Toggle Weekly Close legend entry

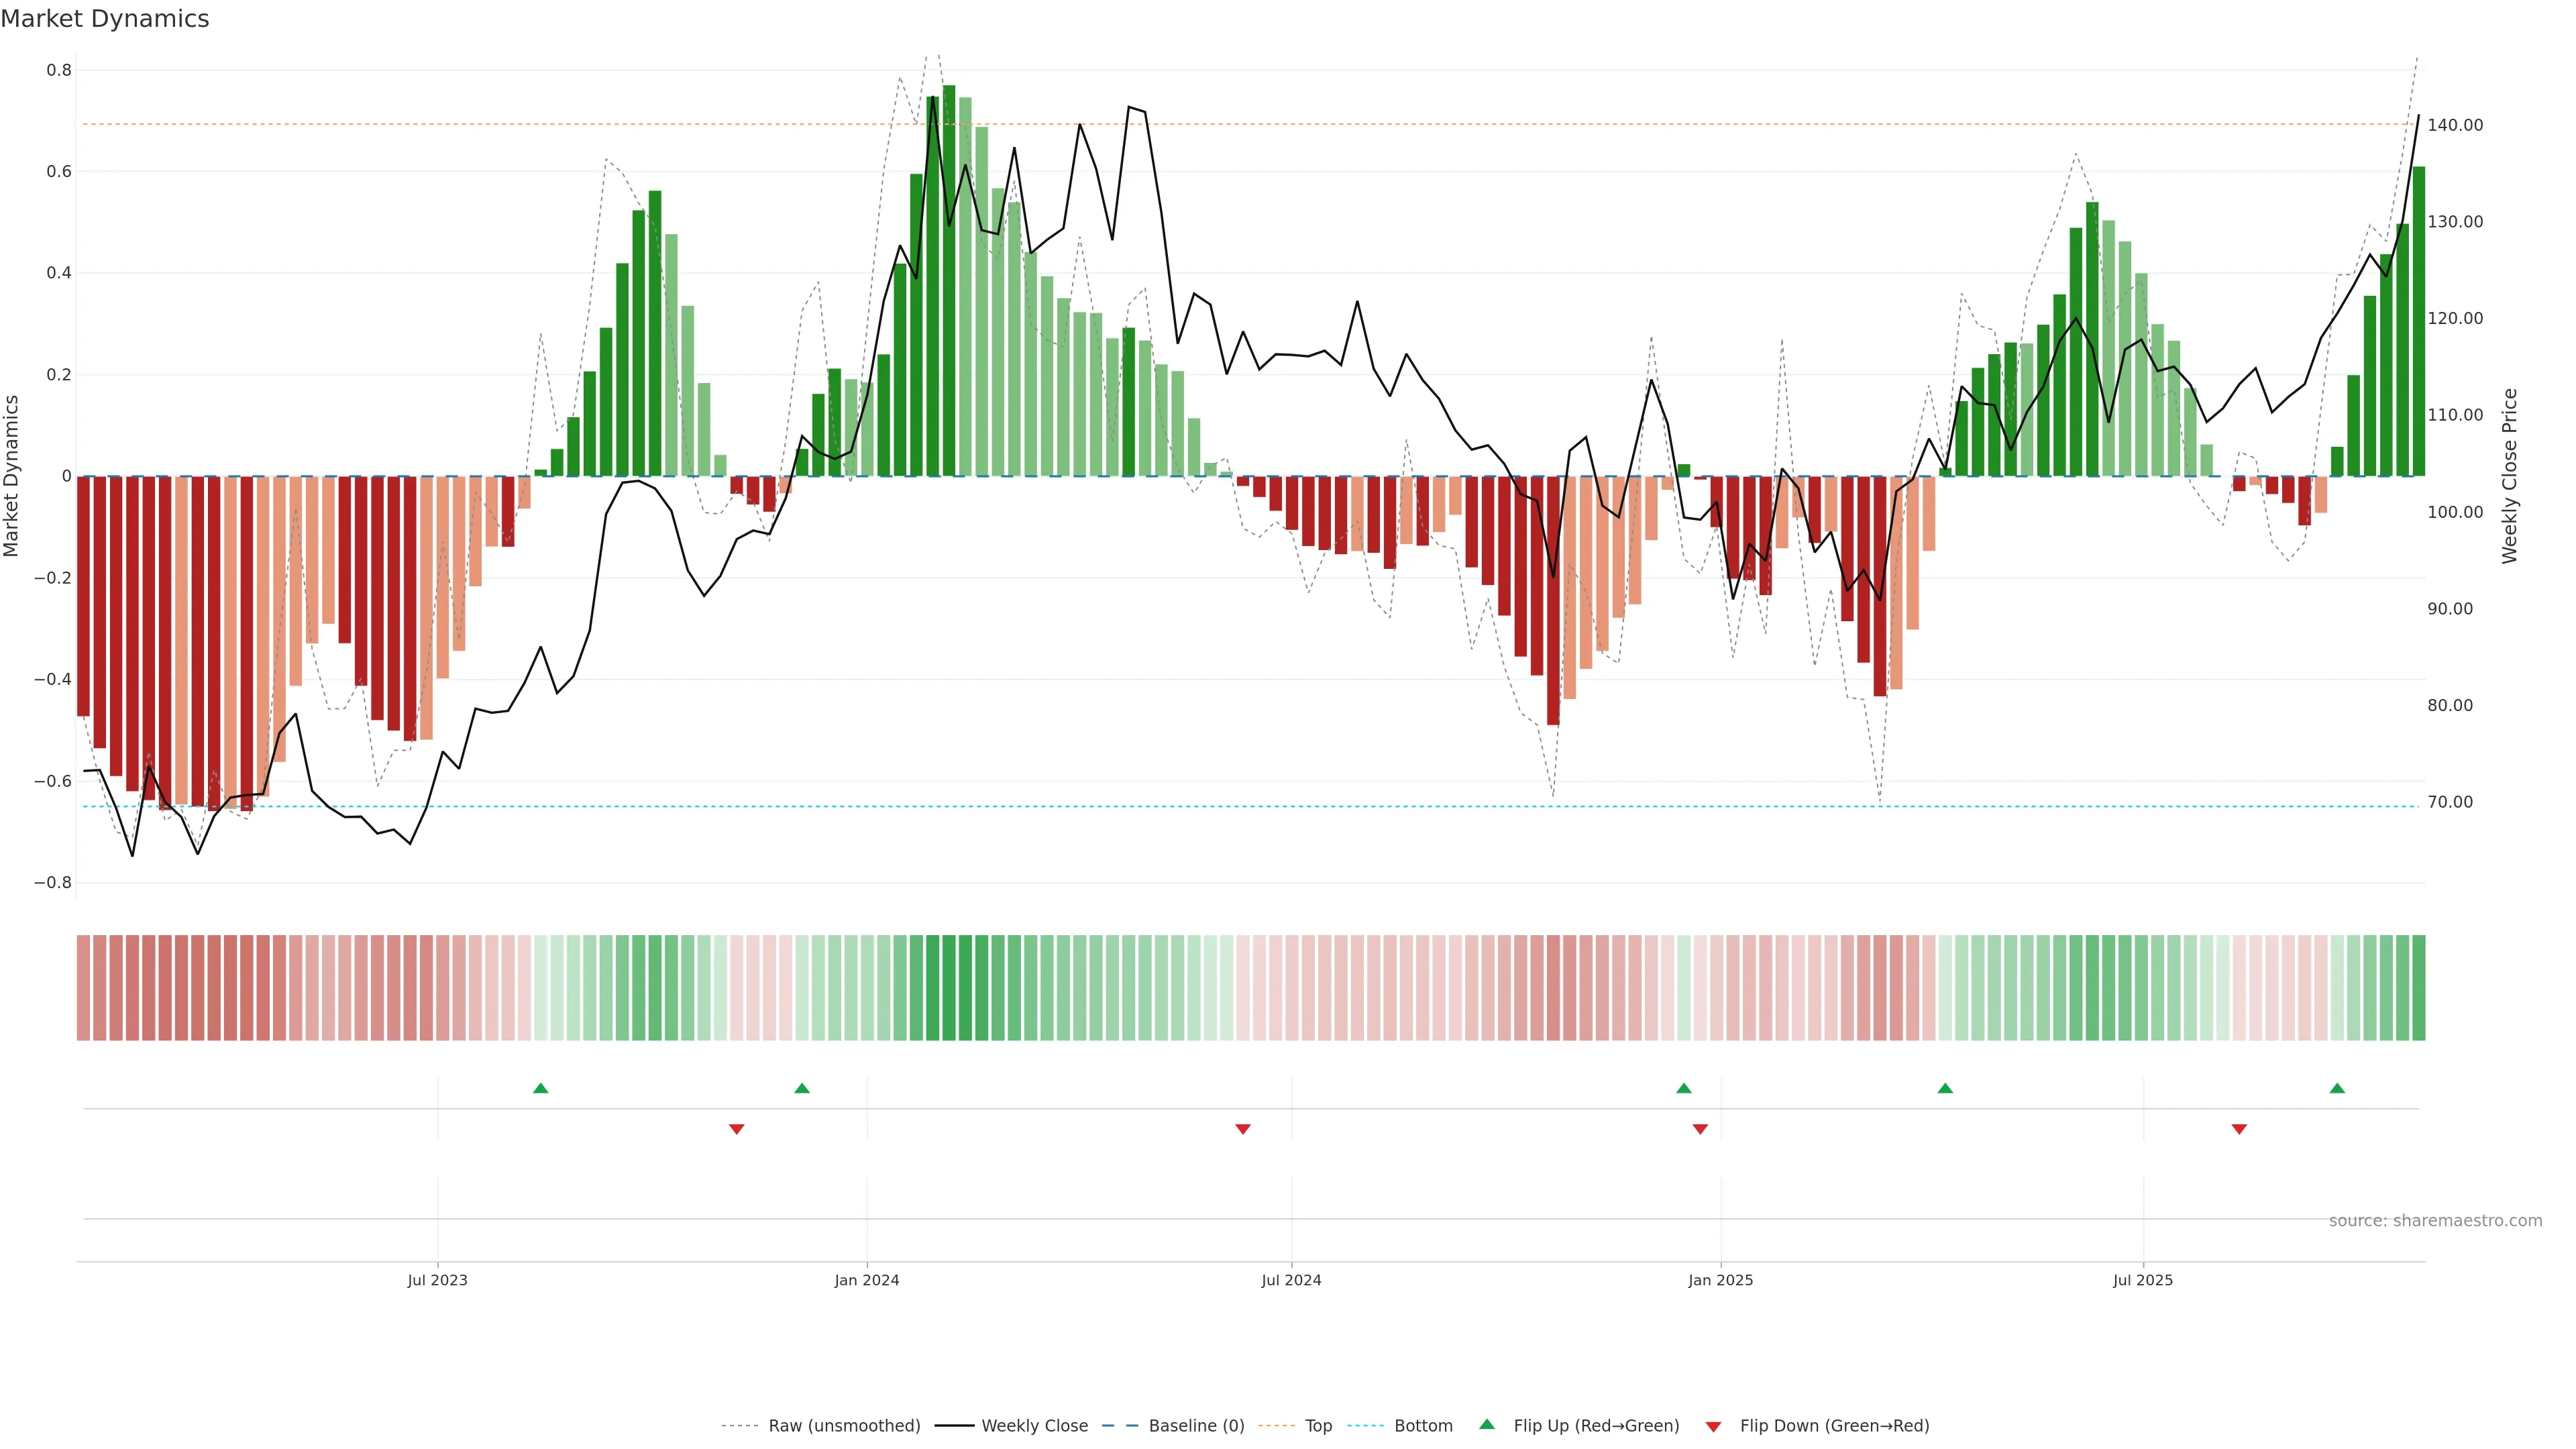coord(1034,1425)
